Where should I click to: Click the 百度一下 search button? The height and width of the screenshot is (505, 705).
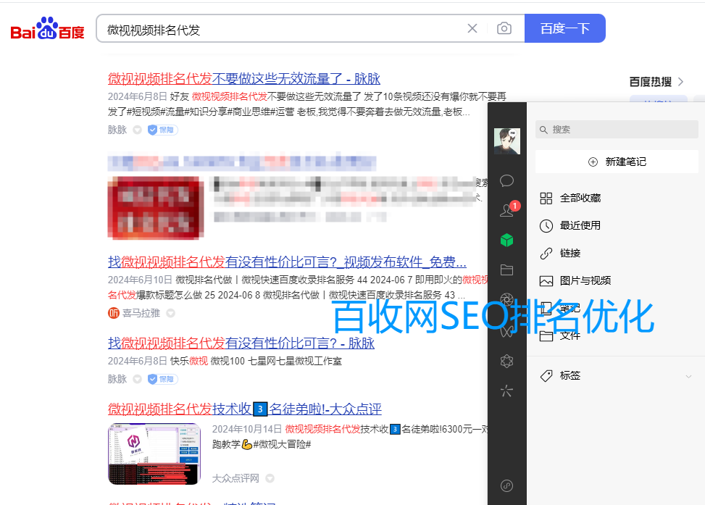pos(564,28)
